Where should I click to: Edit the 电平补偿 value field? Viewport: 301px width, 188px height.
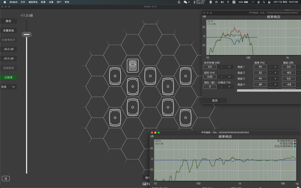pyautogui.click(x=210, y=67)
